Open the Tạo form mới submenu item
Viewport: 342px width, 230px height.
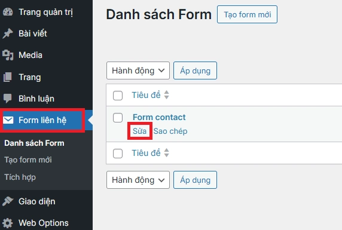tap(28, 160)
